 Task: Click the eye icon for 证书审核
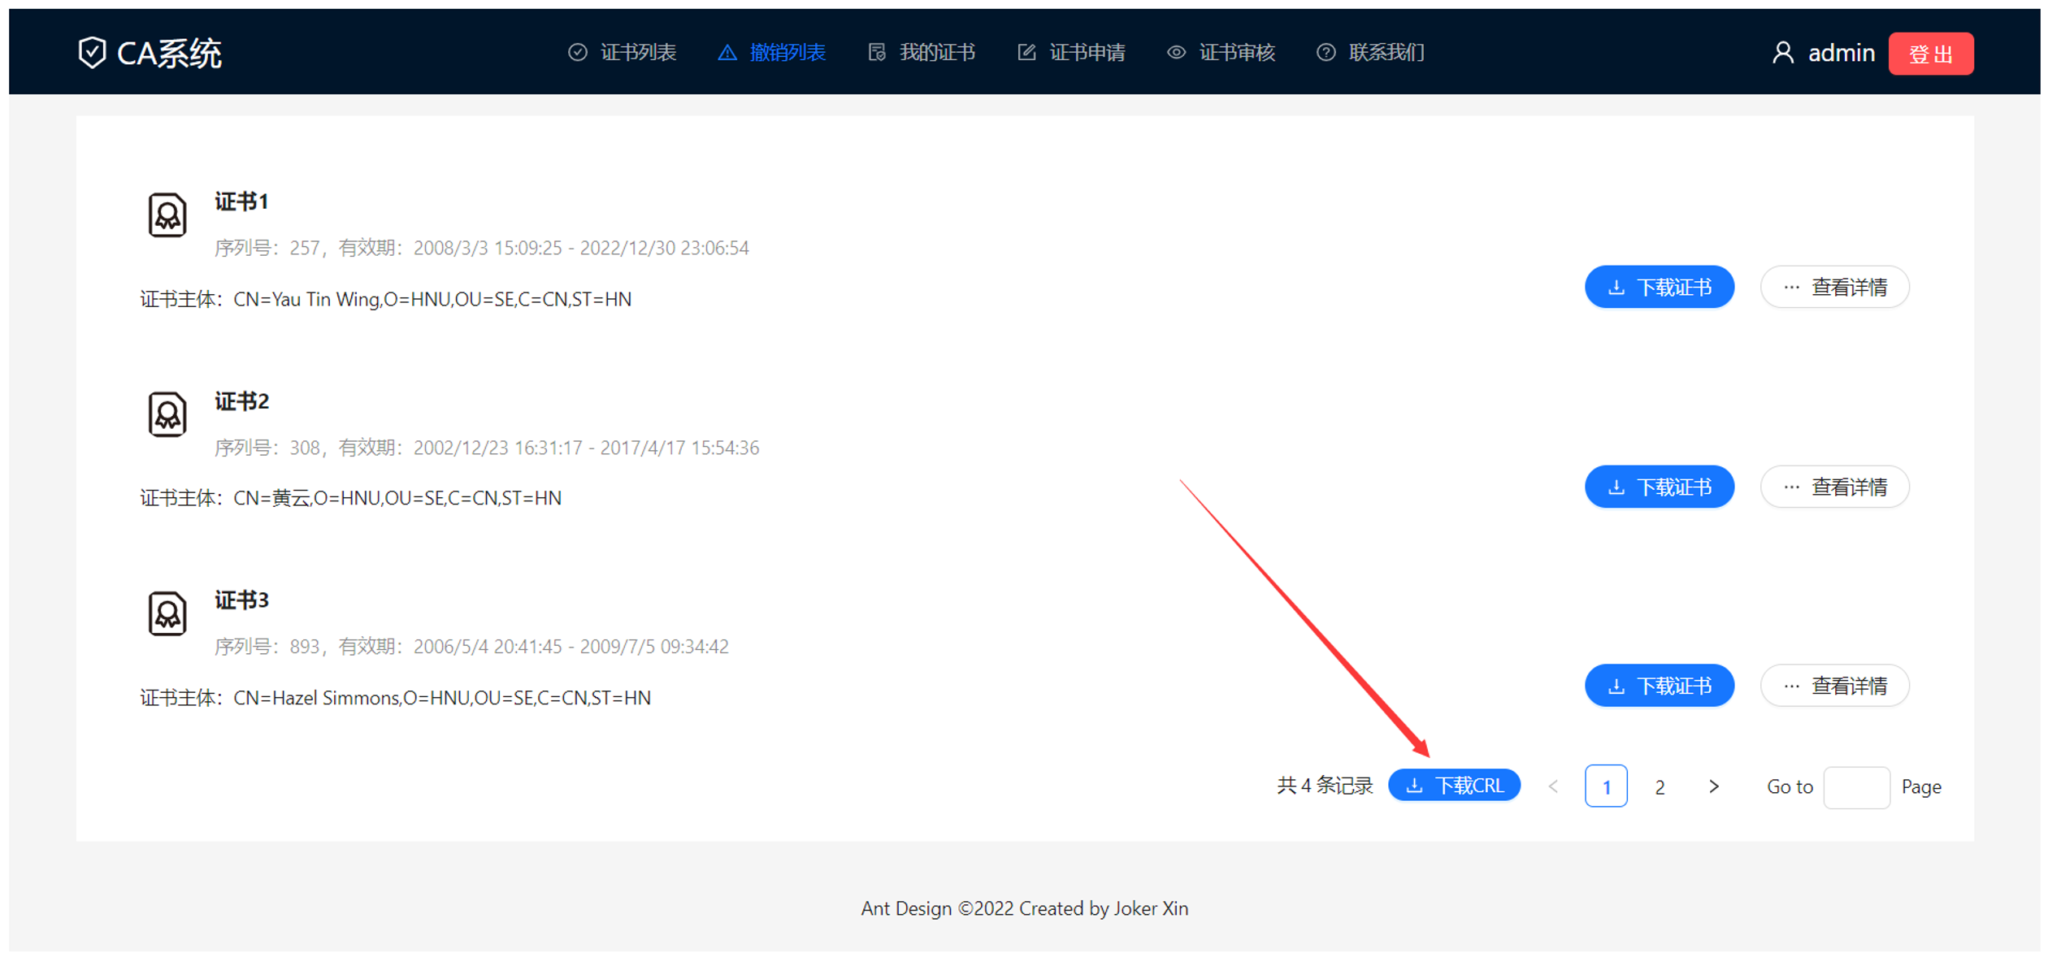[x=1176, y=53]
